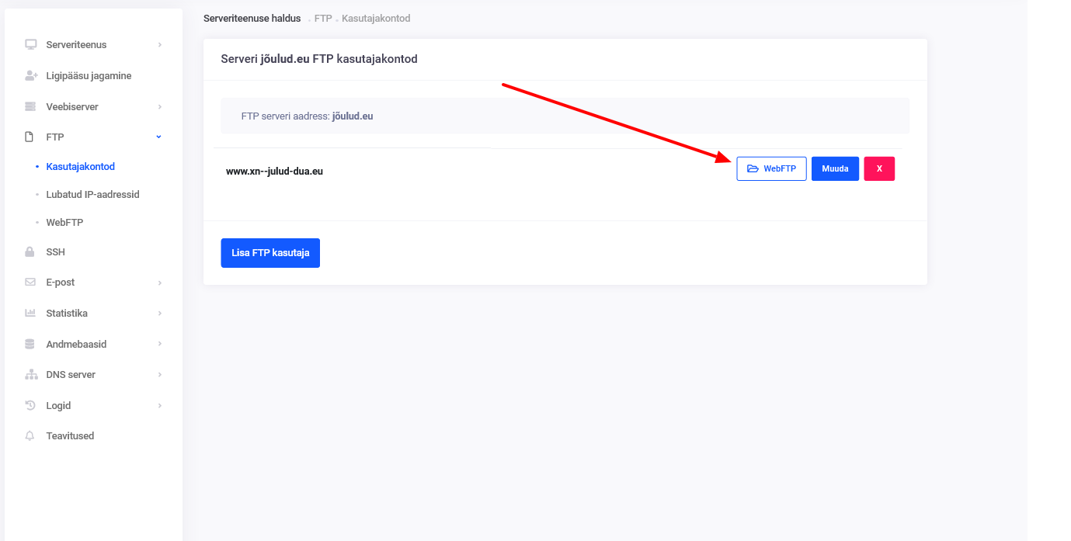Select WebFTP in the FTP submenu

click(64, 223)
